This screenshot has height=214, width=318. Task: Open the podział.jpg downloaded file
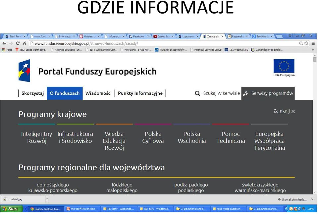coord(23,199)
